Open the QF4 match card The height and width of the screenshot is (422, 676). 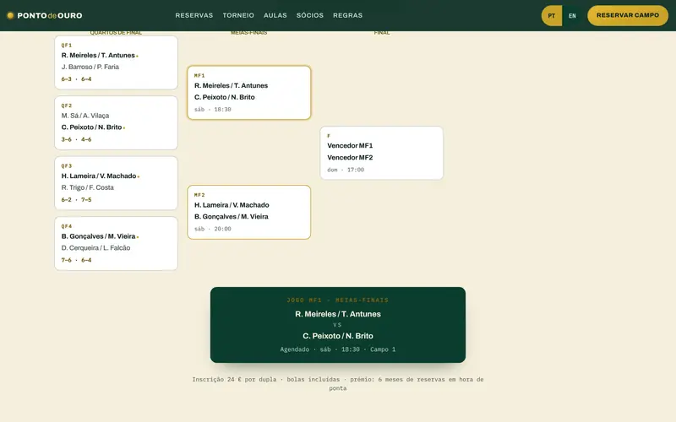pyautogui.click(x=116, y=243)
